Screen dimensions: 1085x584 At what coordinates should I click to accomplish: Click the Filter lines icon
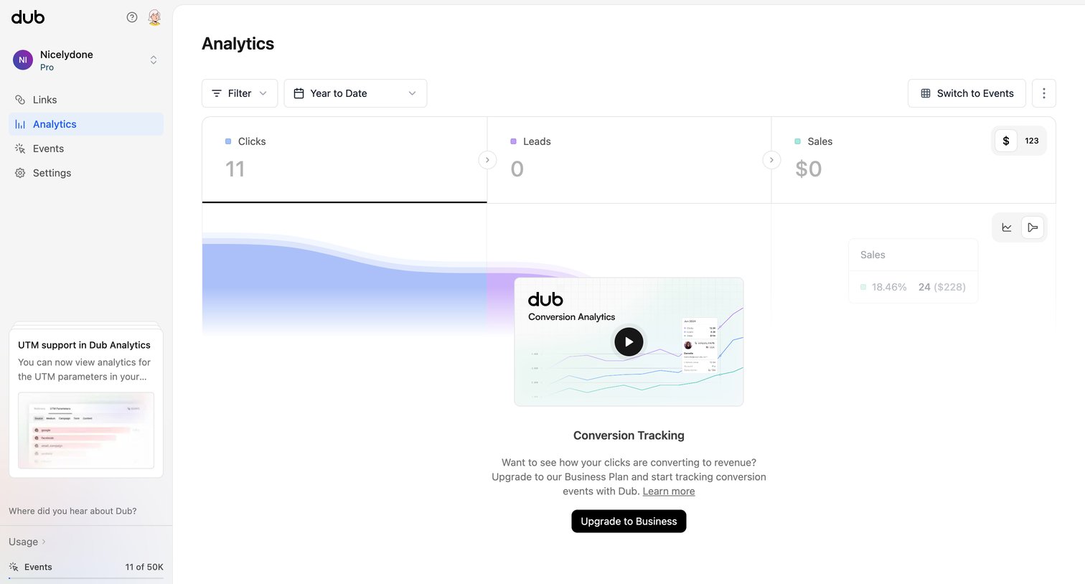(217, 93)
